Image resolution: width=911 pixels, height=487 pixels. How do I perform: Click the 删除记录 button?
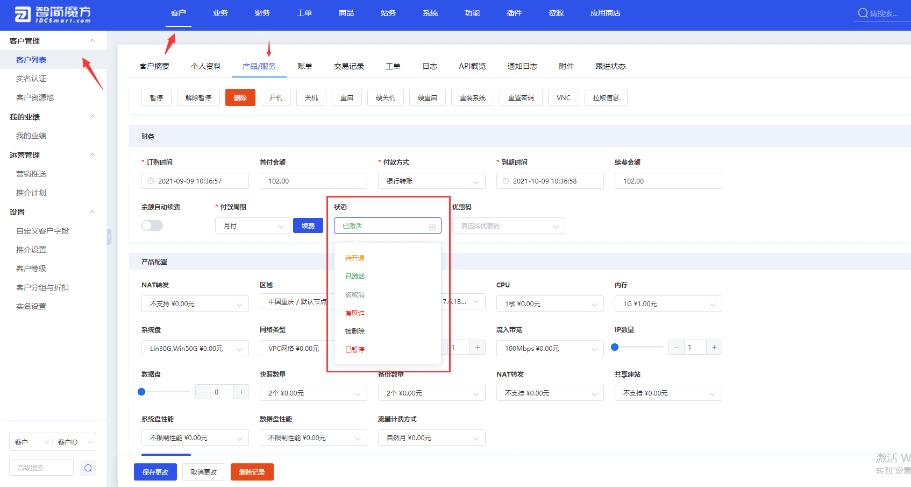tap(252, 472)
